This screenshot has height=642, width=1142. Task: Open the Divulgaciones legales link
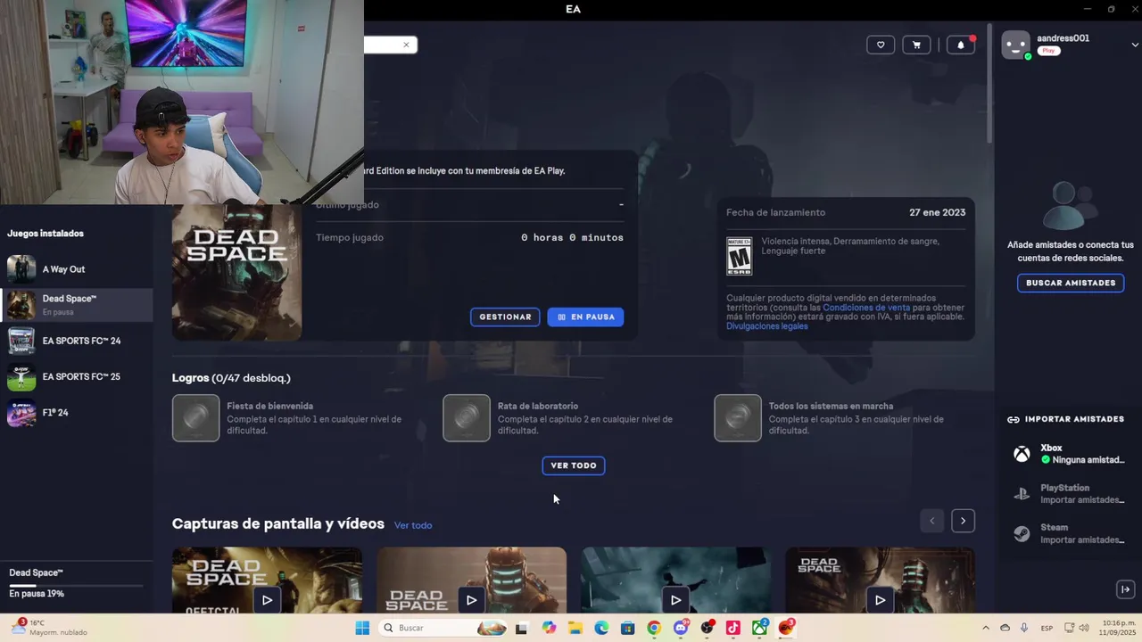(x=767, y=326)
